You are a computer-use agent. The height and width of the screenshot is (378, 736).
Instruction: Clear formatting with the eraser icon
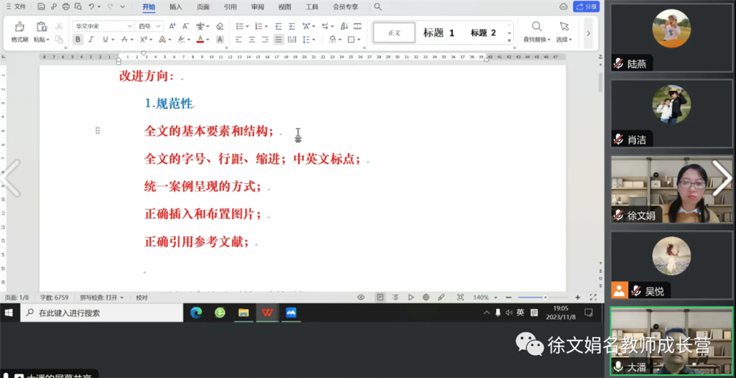point(220,27)
